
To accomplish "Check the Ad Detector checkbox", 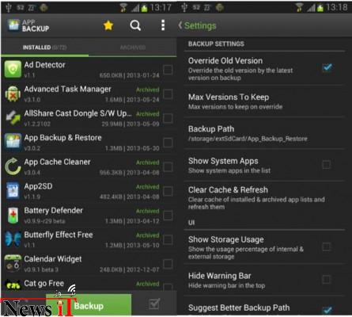I will coord(168,70).
